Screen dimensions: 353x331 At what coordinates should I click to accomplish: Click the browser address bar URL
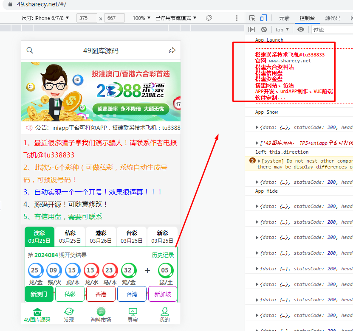point(42,4)
